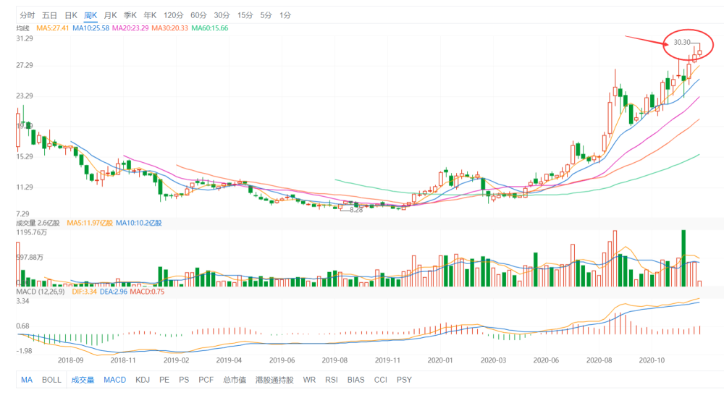Screen dimensions: 724x398
Task: Open the 月K candlestick view
Action: tap(110, 14)
